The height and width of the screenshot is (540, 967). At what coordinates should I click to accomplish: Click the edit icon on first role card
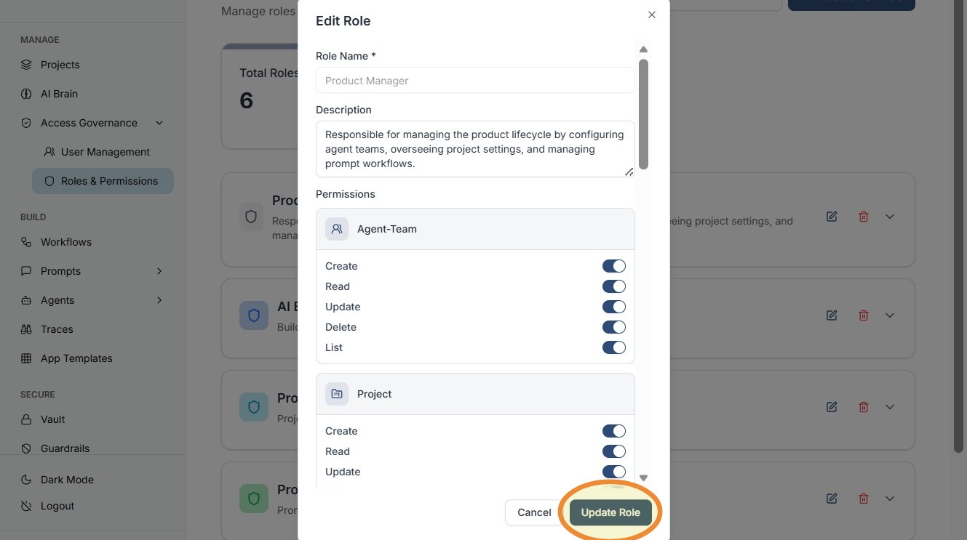click(x=832, y=217)
